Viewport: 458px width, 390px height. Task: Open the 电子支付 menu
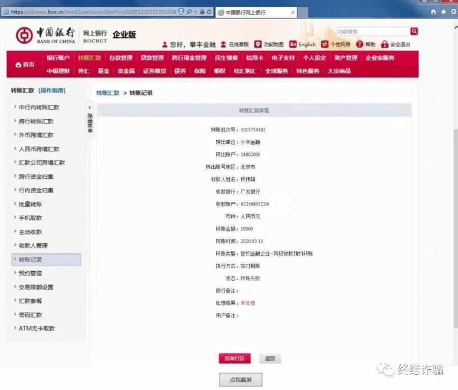[283, 58]
